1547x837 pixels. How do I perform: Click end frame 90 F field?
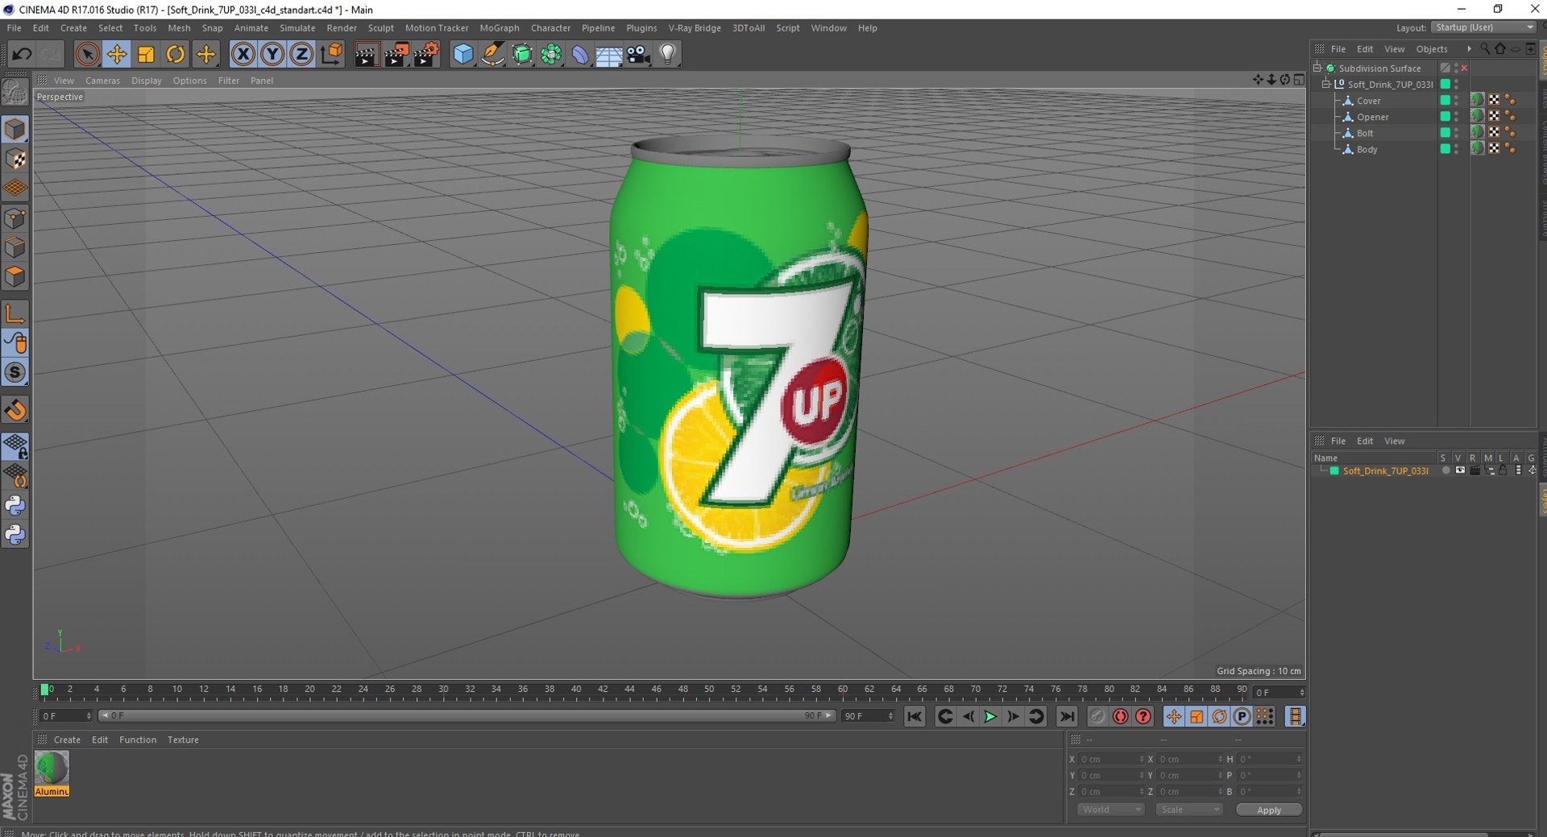(868, 716)
